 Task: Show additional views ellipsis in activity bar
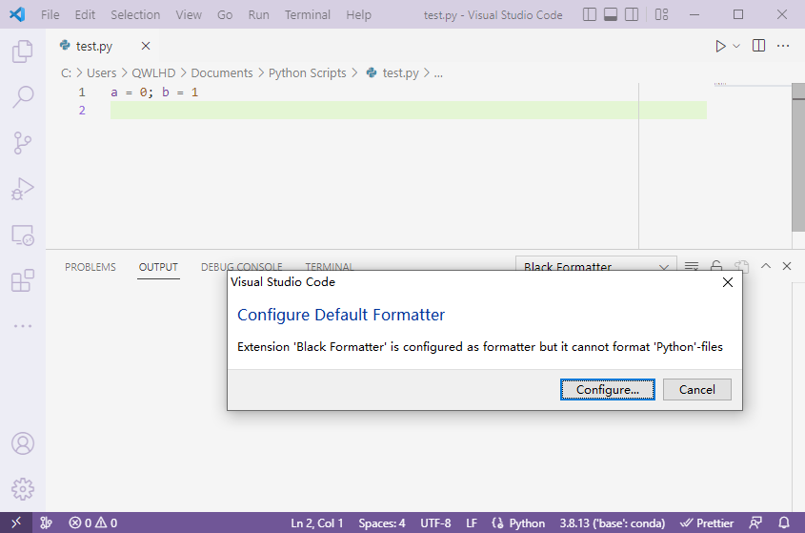point(23,326)
